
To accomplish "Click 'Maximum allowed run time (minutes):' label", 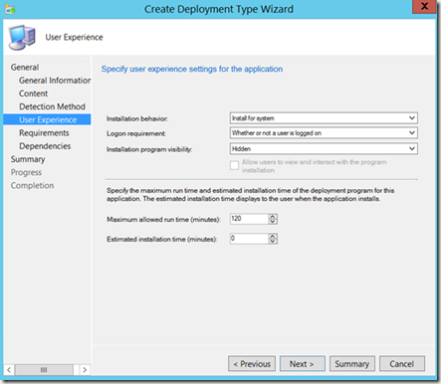I will (x=163, y=220).
